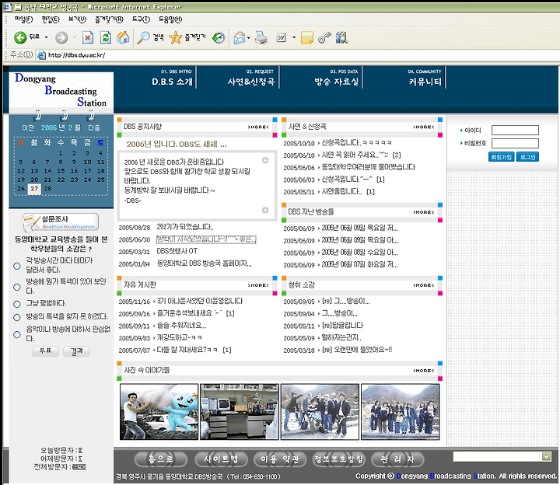
Task: Click the 관리자 footer button
Action: click(397, 459)
